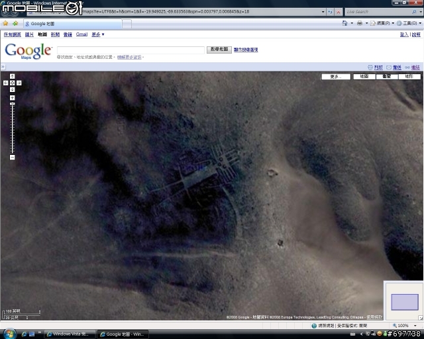Pan the map right with the arrow
424x339 pixels.
[19, 83]
